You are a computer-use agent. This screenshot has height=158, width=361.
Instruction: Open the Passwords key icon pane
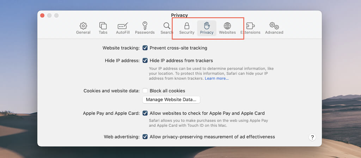click(145, 28)
